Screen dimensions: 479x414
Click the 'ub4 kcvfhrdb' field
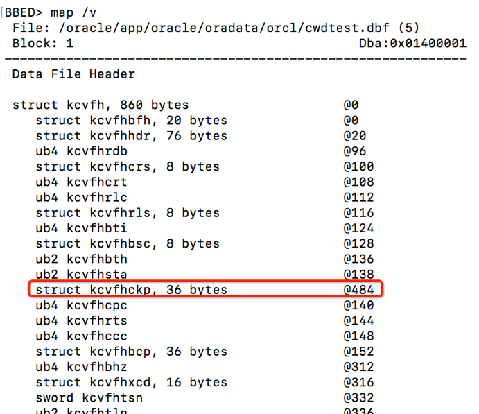(x=82, y=151)
